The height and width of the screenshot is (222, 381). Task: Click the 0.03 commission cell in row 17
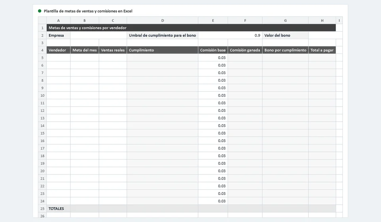[213, 148]
